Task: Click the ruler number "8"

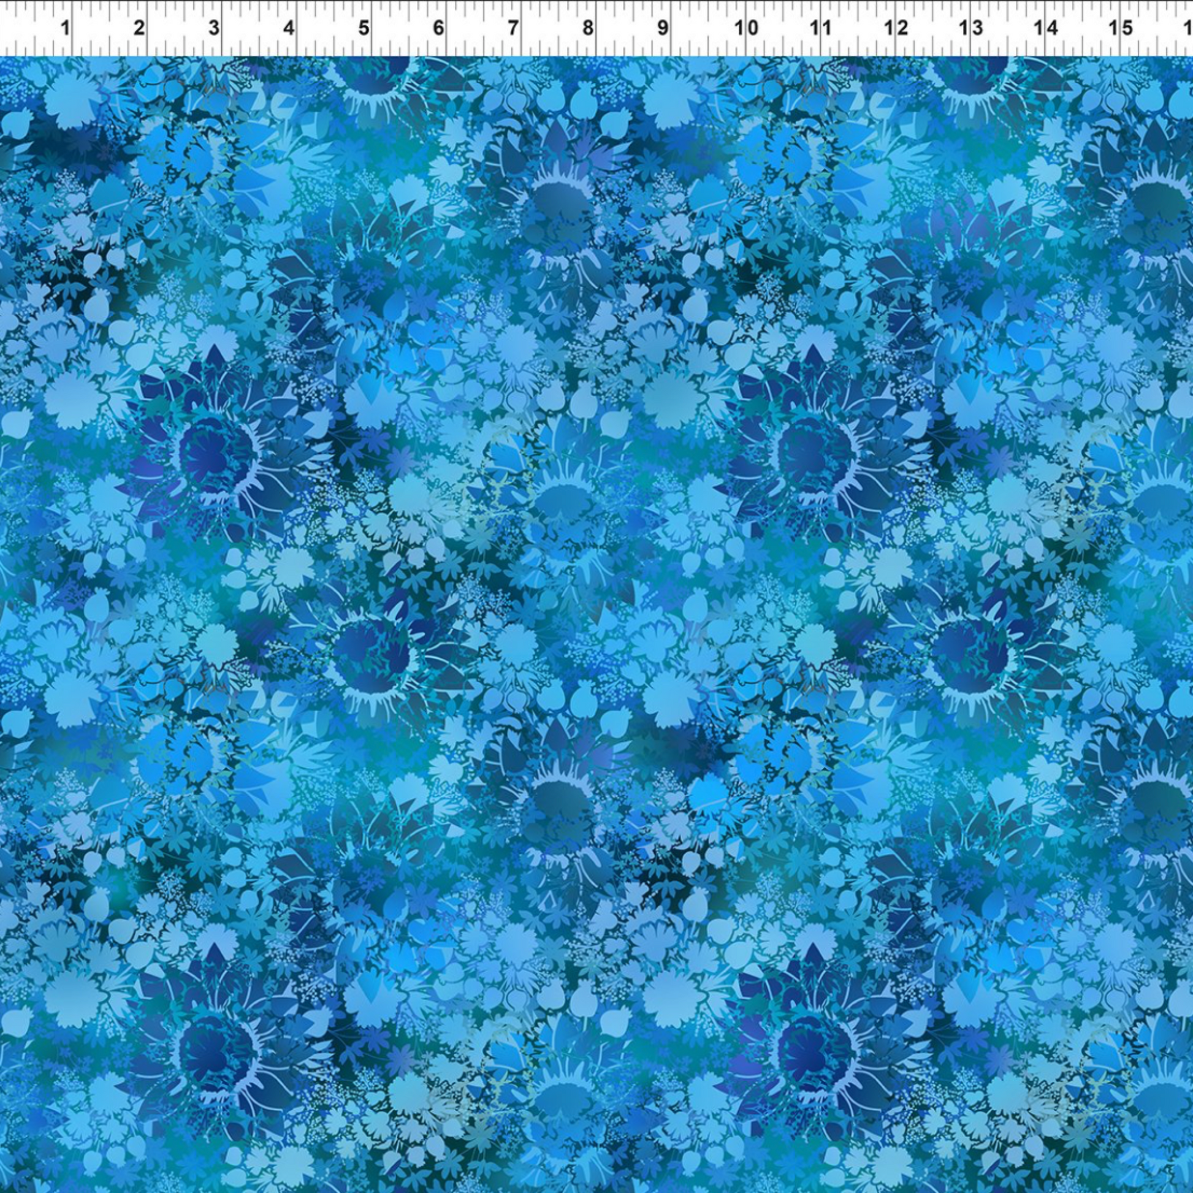Action: [x=588, y=28]
